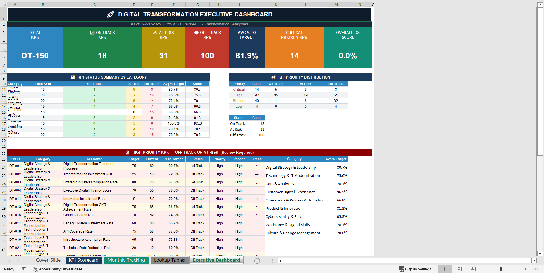This screenshot has width=544, height=273.
Task: Select the column A header
Action: point(15,5)
